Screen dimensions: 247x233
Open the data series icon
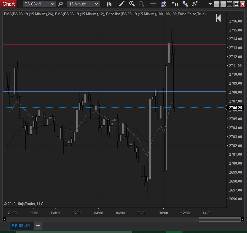[185, 4]
